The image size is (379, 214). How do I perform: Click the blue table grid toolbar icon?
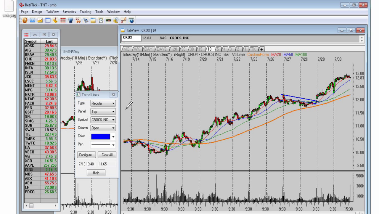[48, 20]
